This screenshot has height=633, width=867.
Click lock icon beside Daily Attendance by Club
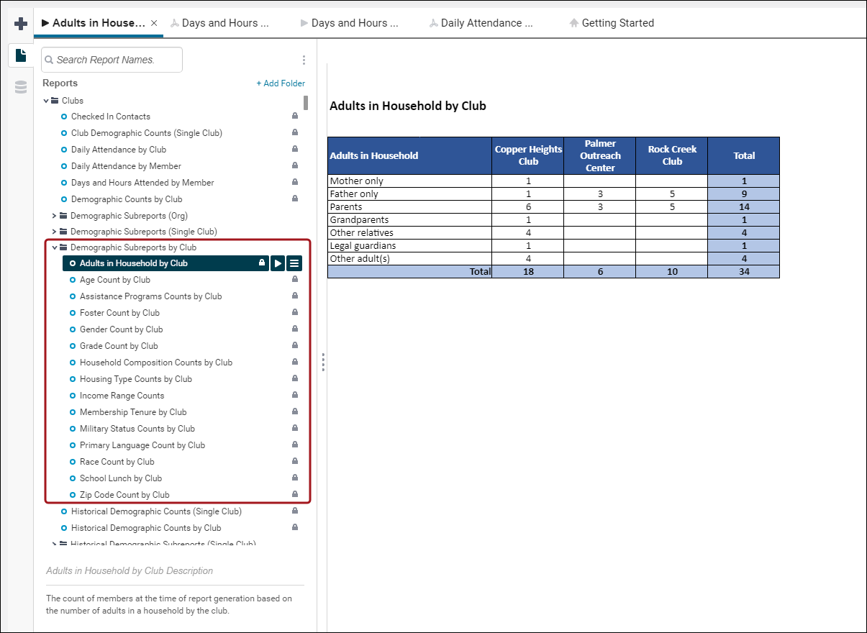click(294, 150)
